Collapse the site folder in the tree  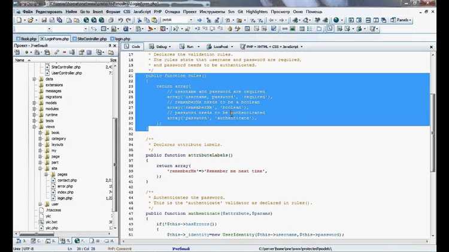40,168
